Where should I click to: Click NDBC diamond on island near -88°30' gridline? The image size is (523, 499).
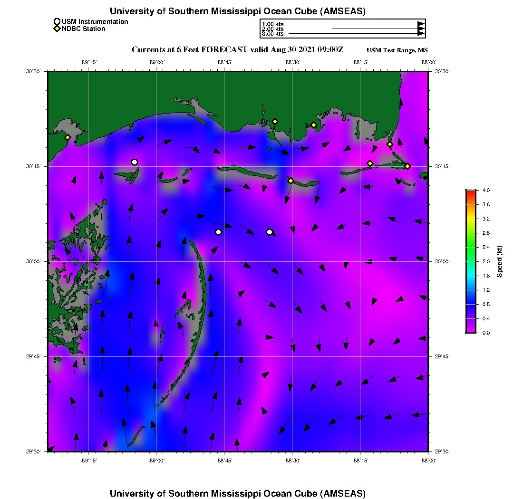291,181
